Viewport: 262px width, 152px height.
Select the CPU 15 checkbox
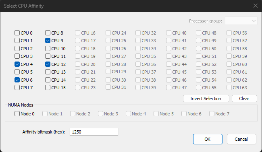(48, 88)
